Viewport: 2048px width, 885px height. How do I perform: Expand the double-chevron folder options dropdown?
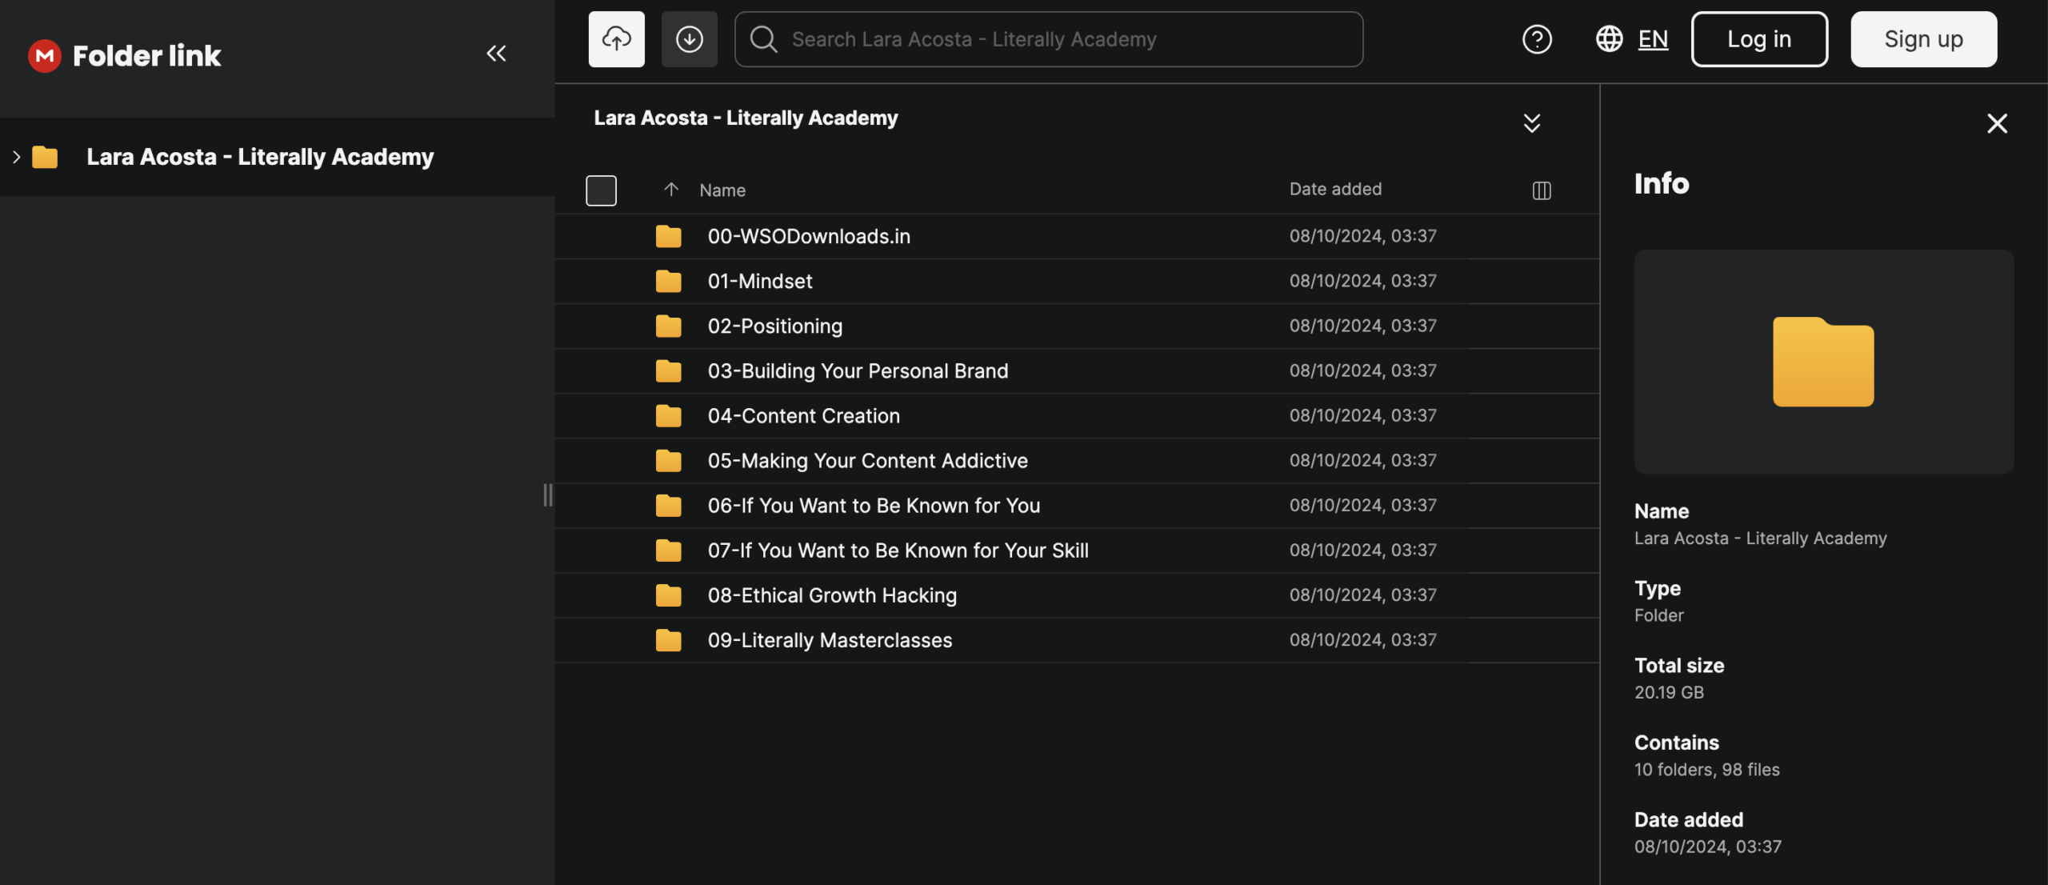coord(1531,123)
